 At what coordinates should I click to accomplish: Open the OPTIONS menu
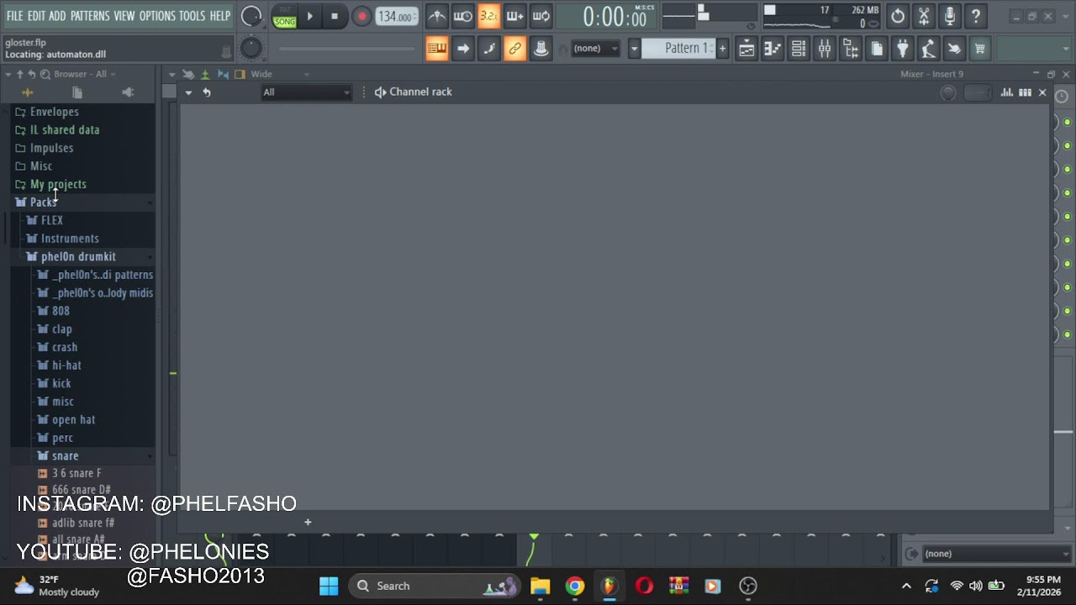coord(157,16)
